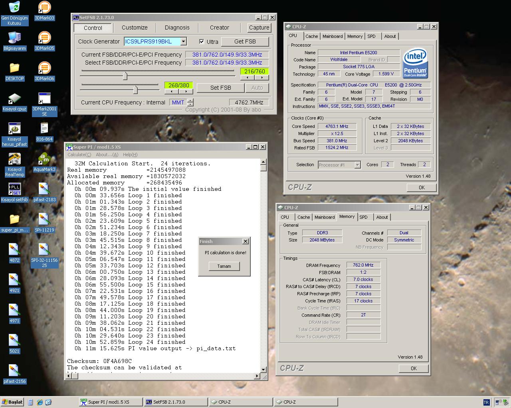Screen dimensions: 511x408
Task: Open the Cache tab in upper CPU-Z window
Action: pos(311,36)
